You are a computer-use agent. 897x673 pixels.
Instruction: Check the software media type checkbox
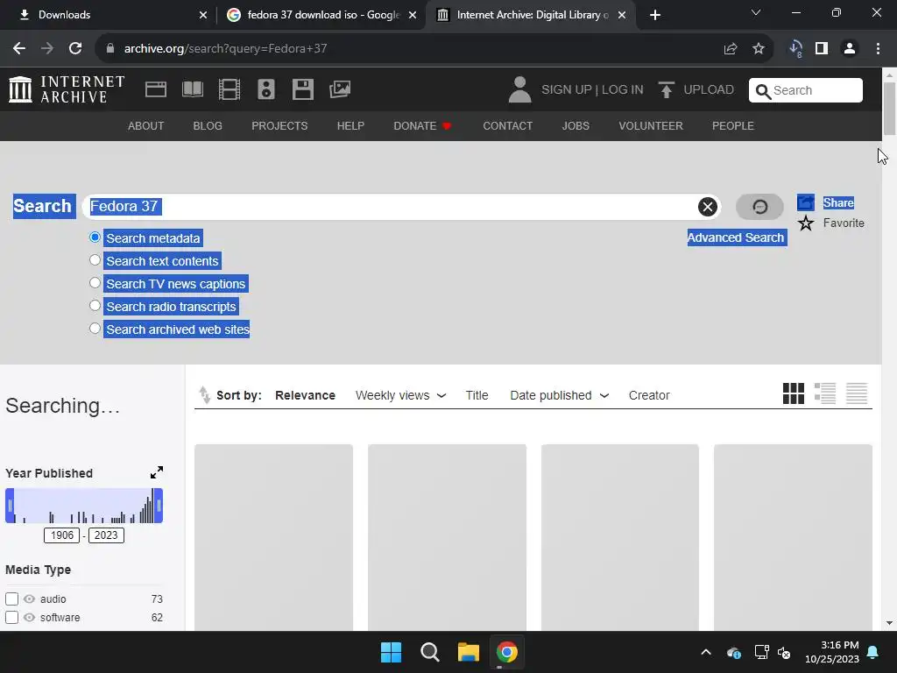click(x=11, y=618)
